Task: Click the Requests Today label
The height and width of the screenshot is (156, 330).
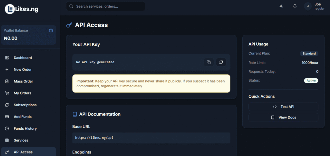Action: (262, 72)
